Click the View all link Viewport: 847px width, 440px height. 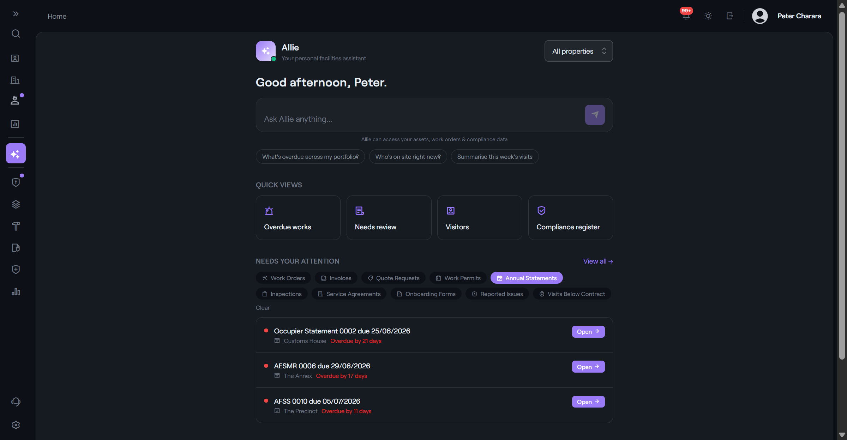click(x=598, y=261)
